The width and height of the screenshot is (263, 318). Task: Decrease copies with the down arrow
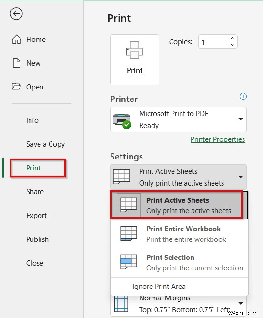(x=232, y=45)
